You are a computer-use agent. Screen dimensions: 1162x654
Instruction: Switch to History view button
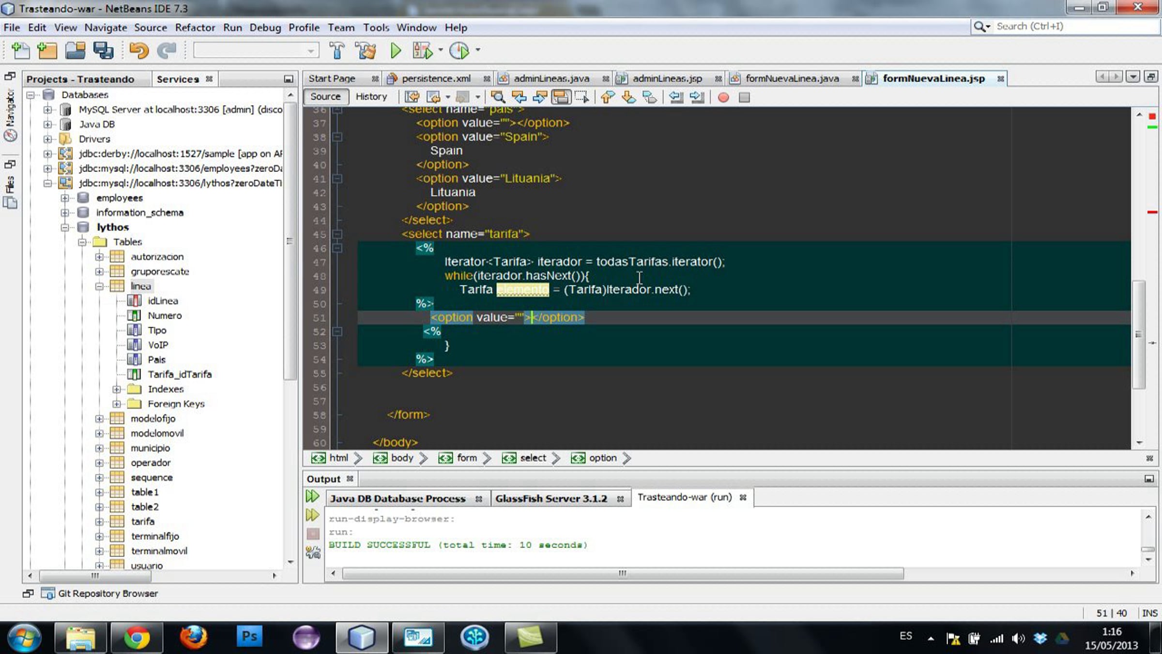point(371,96)
